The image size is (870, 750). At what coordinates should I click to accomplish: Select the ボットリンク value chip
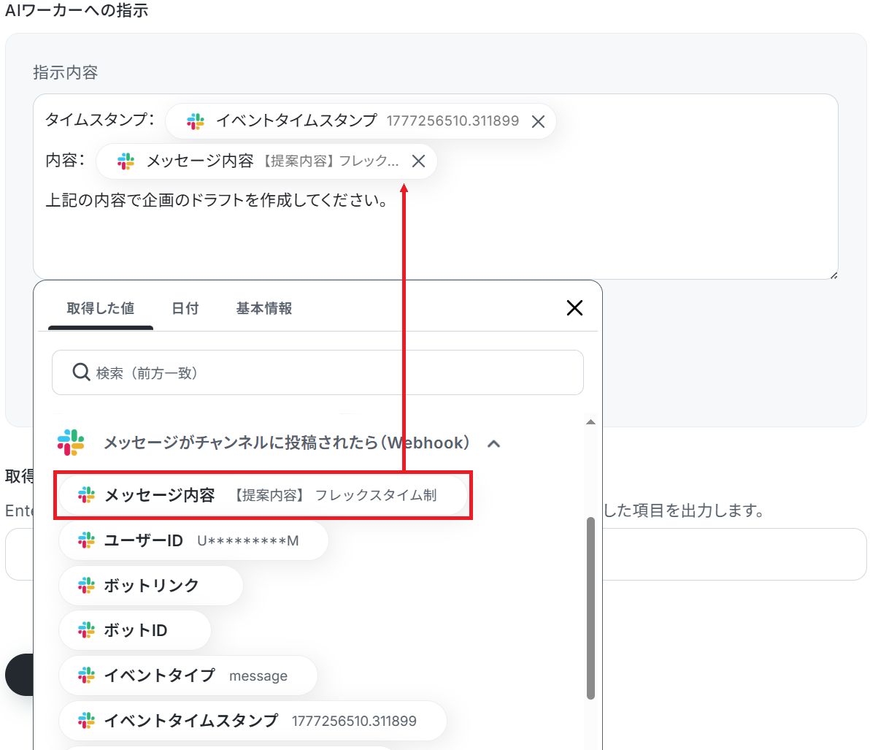pos(151,586)
